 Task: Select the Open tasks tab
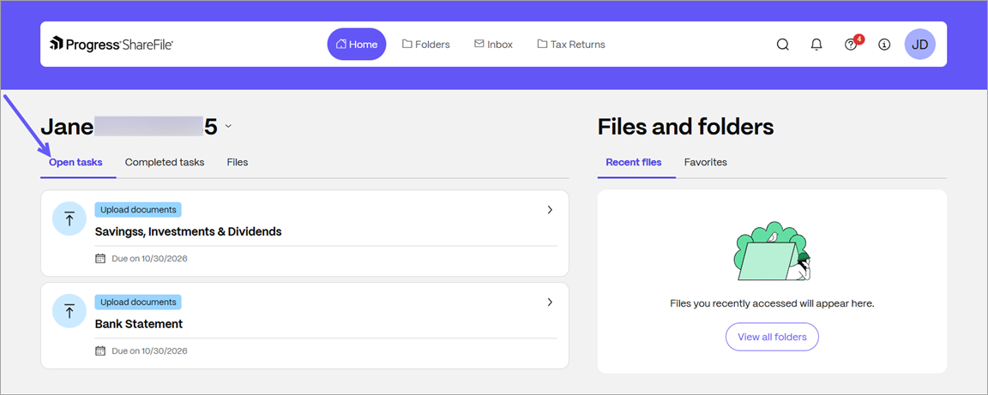(x=75, y=162)
